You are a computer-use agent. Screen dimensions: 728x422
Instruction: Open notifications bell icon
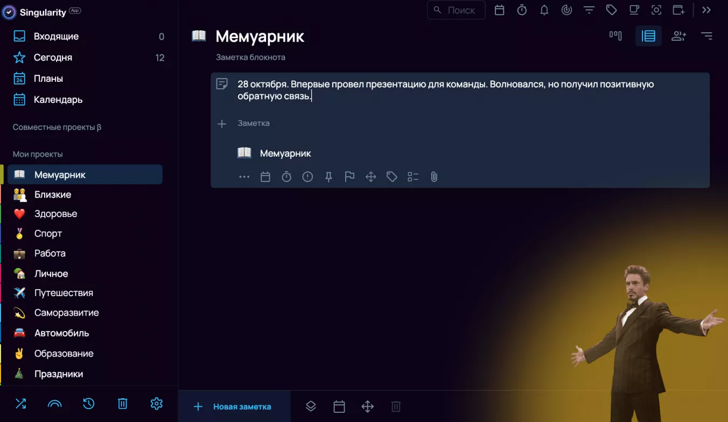tap(544, 10)
